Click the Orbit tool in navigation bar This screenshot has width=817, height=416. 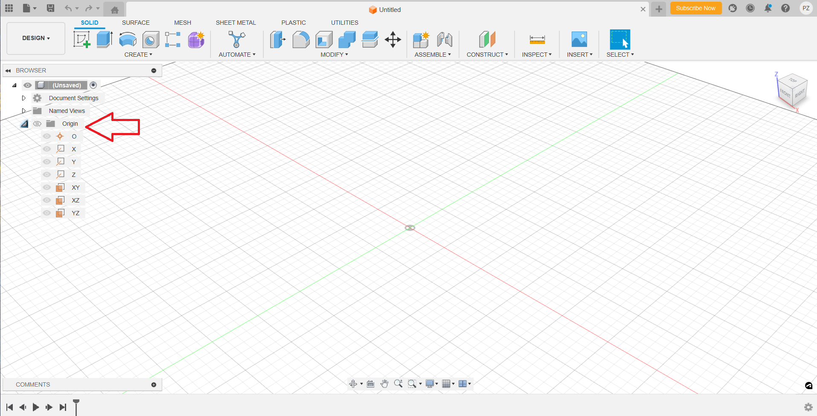(x=353, y=384)
